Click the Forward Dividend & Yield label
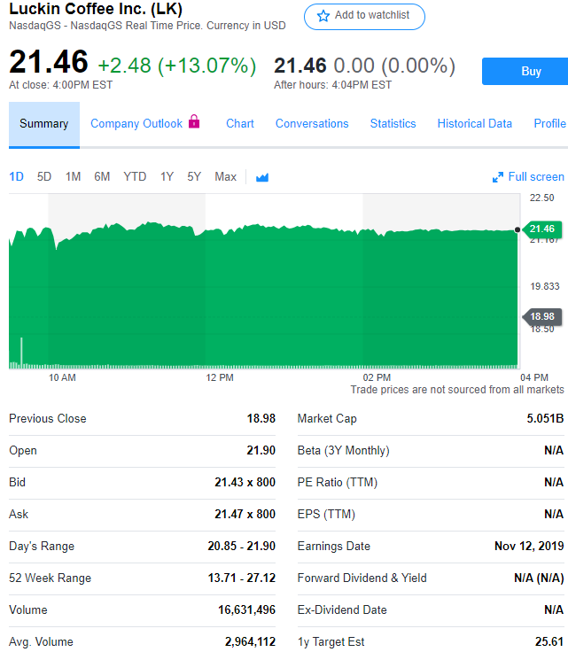 point(362,578)
